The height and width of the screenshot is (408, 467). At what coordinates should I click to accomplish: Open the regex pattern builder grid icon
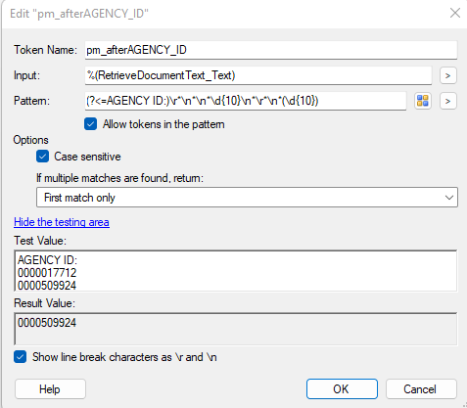423,101
